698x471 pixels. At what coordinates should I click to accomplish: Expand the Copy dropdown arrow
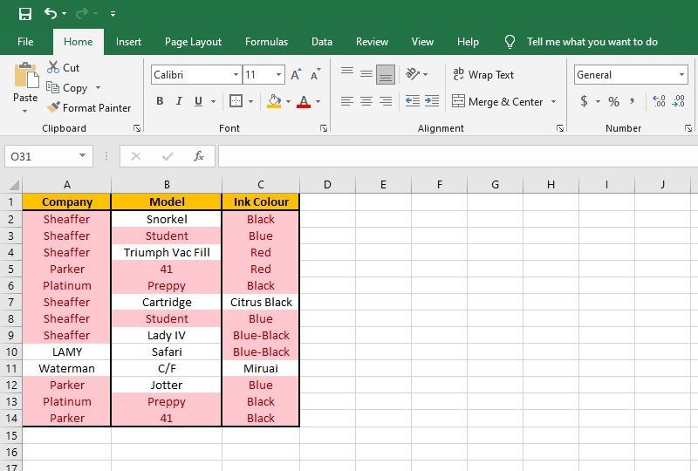(x=98, y=88)
